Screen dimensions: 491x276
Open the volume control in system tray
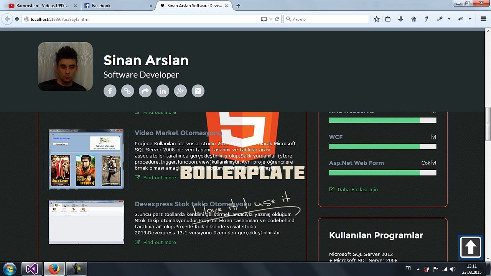click(453, 269)
